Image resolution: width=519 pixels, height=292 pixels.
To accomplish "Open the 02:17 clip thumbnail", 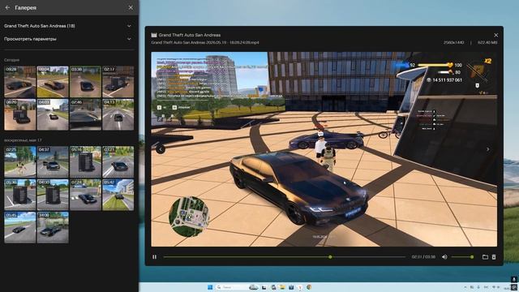I will click(118, 82).
